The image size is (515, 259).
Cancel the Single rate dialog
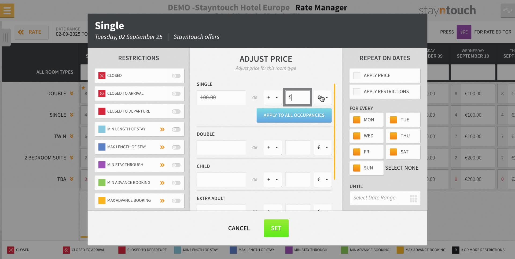coord(239,228)
